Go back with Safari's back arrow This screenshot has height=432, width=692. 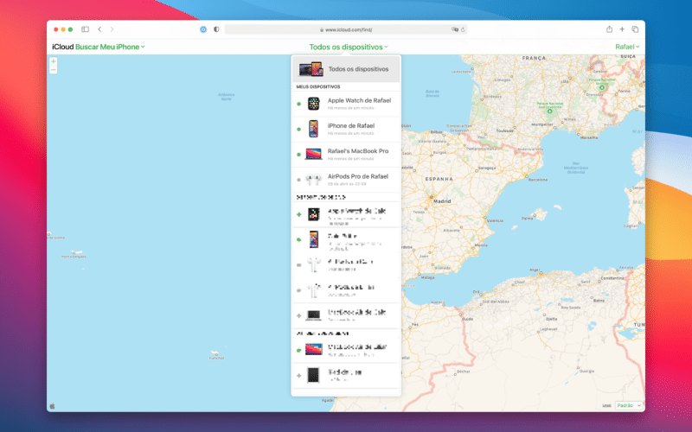[x=99, y=29]
